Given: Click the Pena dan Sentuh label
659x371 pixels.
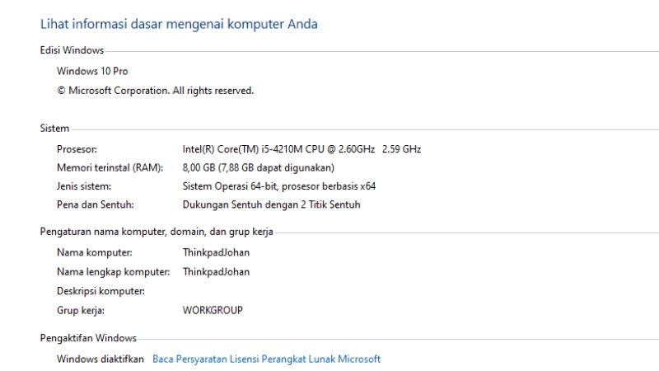Looking at the screenshot, I should coord(95,204).
